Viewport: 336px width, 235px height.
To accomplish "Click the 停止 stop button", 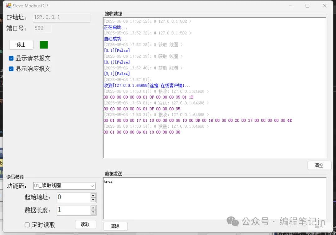I will point(21,45).
